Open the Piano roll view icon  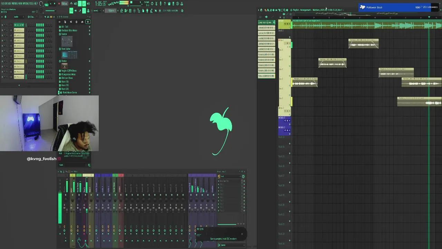tap(126, 11)
